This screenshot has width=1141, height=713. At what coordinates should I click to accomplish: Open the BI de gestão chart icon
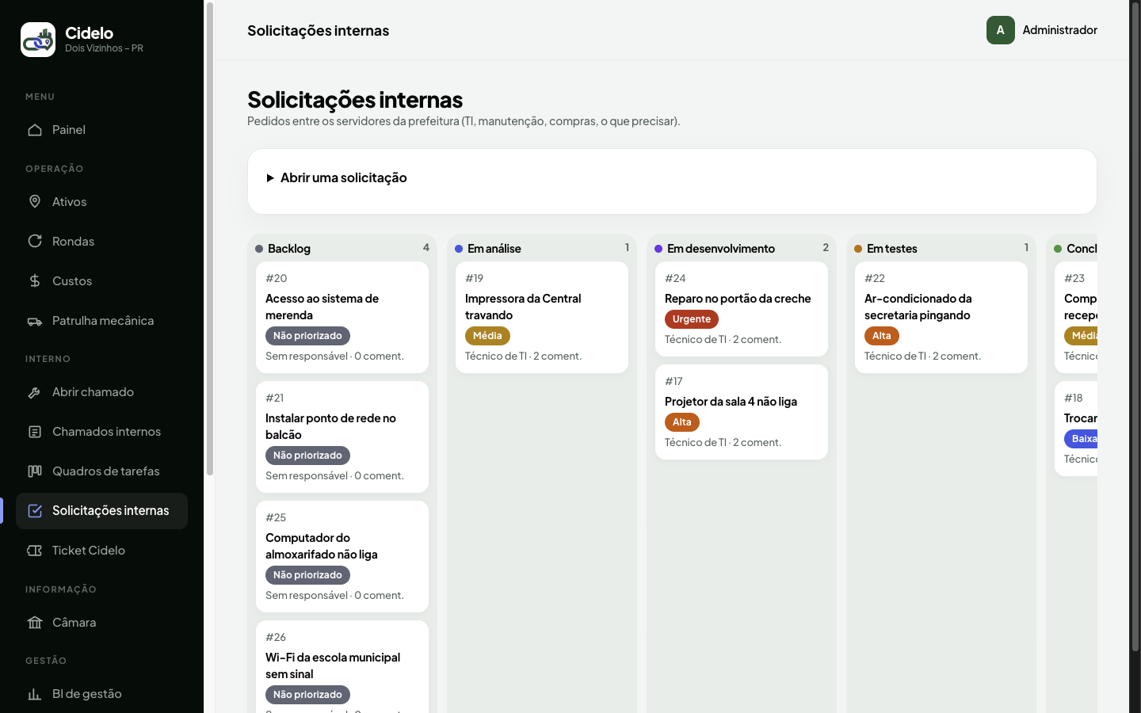pyautogui.click(x=35, y=694)
